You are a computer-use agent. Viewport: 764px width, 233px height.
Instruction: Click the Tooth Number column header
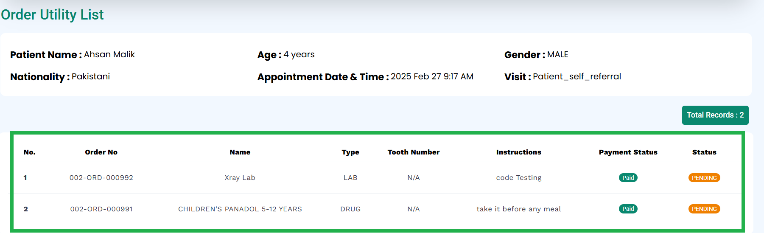414,152
